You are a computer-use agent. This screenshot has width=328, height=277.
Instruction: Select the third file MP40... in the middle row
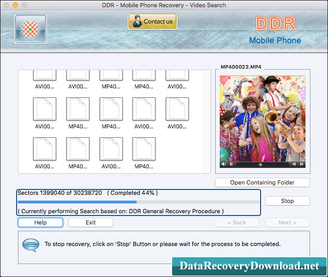click(x=111, y=113)
